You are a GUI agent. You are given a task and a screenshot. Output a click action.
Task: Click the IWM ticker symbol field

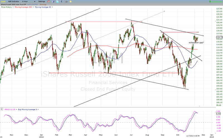[x=3, y=2]
